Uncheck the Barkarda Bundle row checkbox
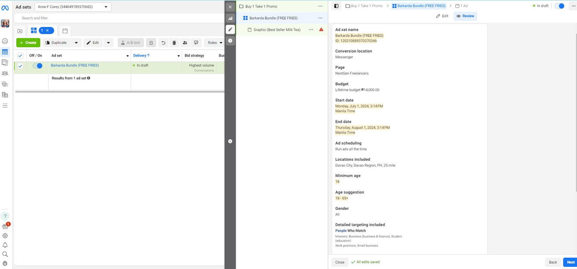Viewport: 577px width, 269px height. [20, 66]
